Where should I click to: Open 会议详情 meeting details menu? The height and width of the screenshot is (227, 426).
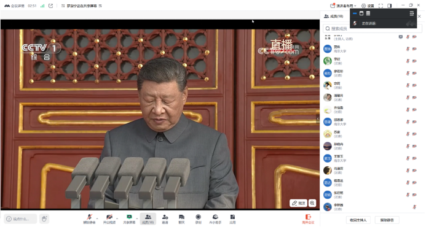14,6
